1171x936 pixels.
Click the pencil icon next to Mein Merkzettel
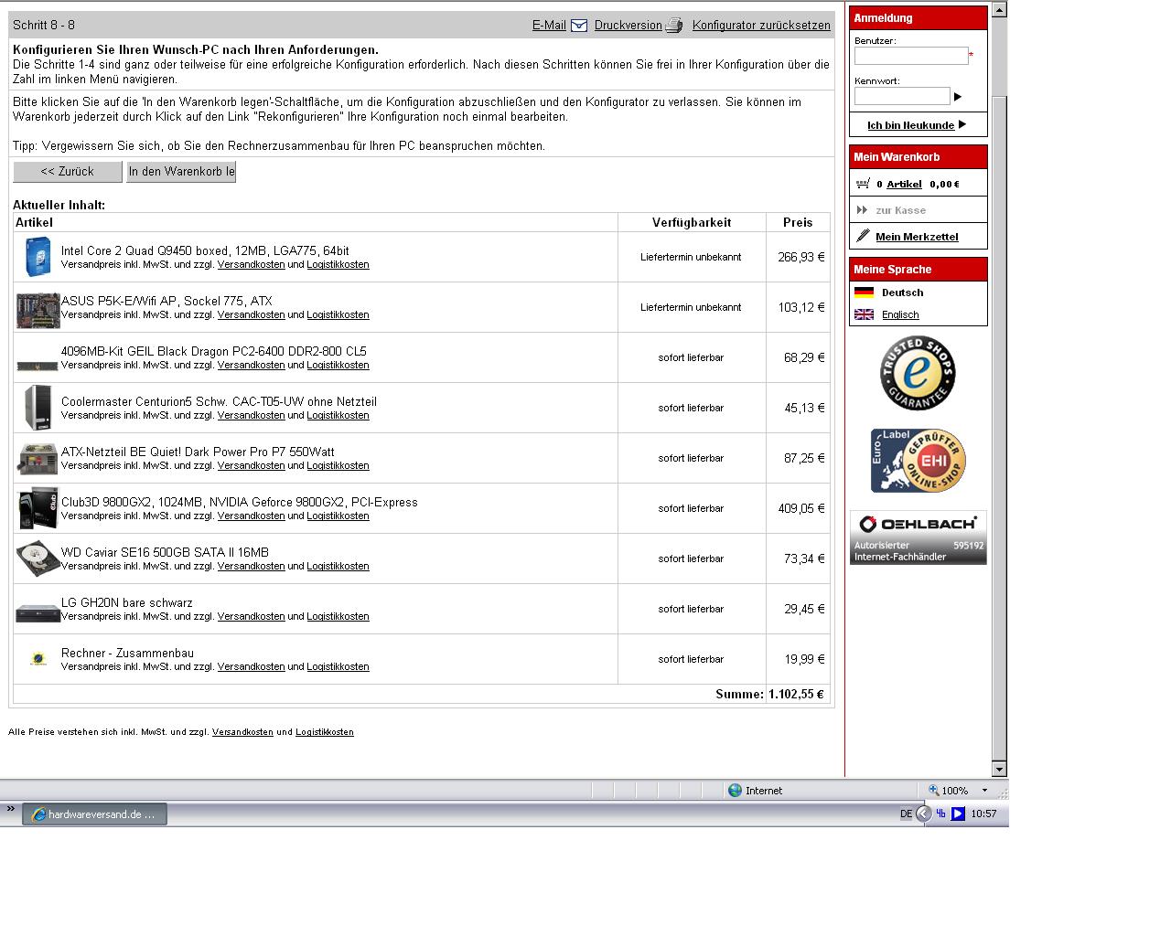pos(863,236)
